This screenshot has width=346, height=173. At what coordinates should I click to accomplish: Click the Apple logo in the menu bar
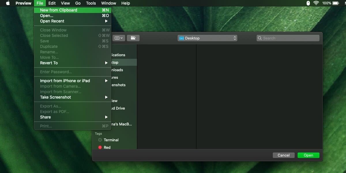tap(8, 3)
